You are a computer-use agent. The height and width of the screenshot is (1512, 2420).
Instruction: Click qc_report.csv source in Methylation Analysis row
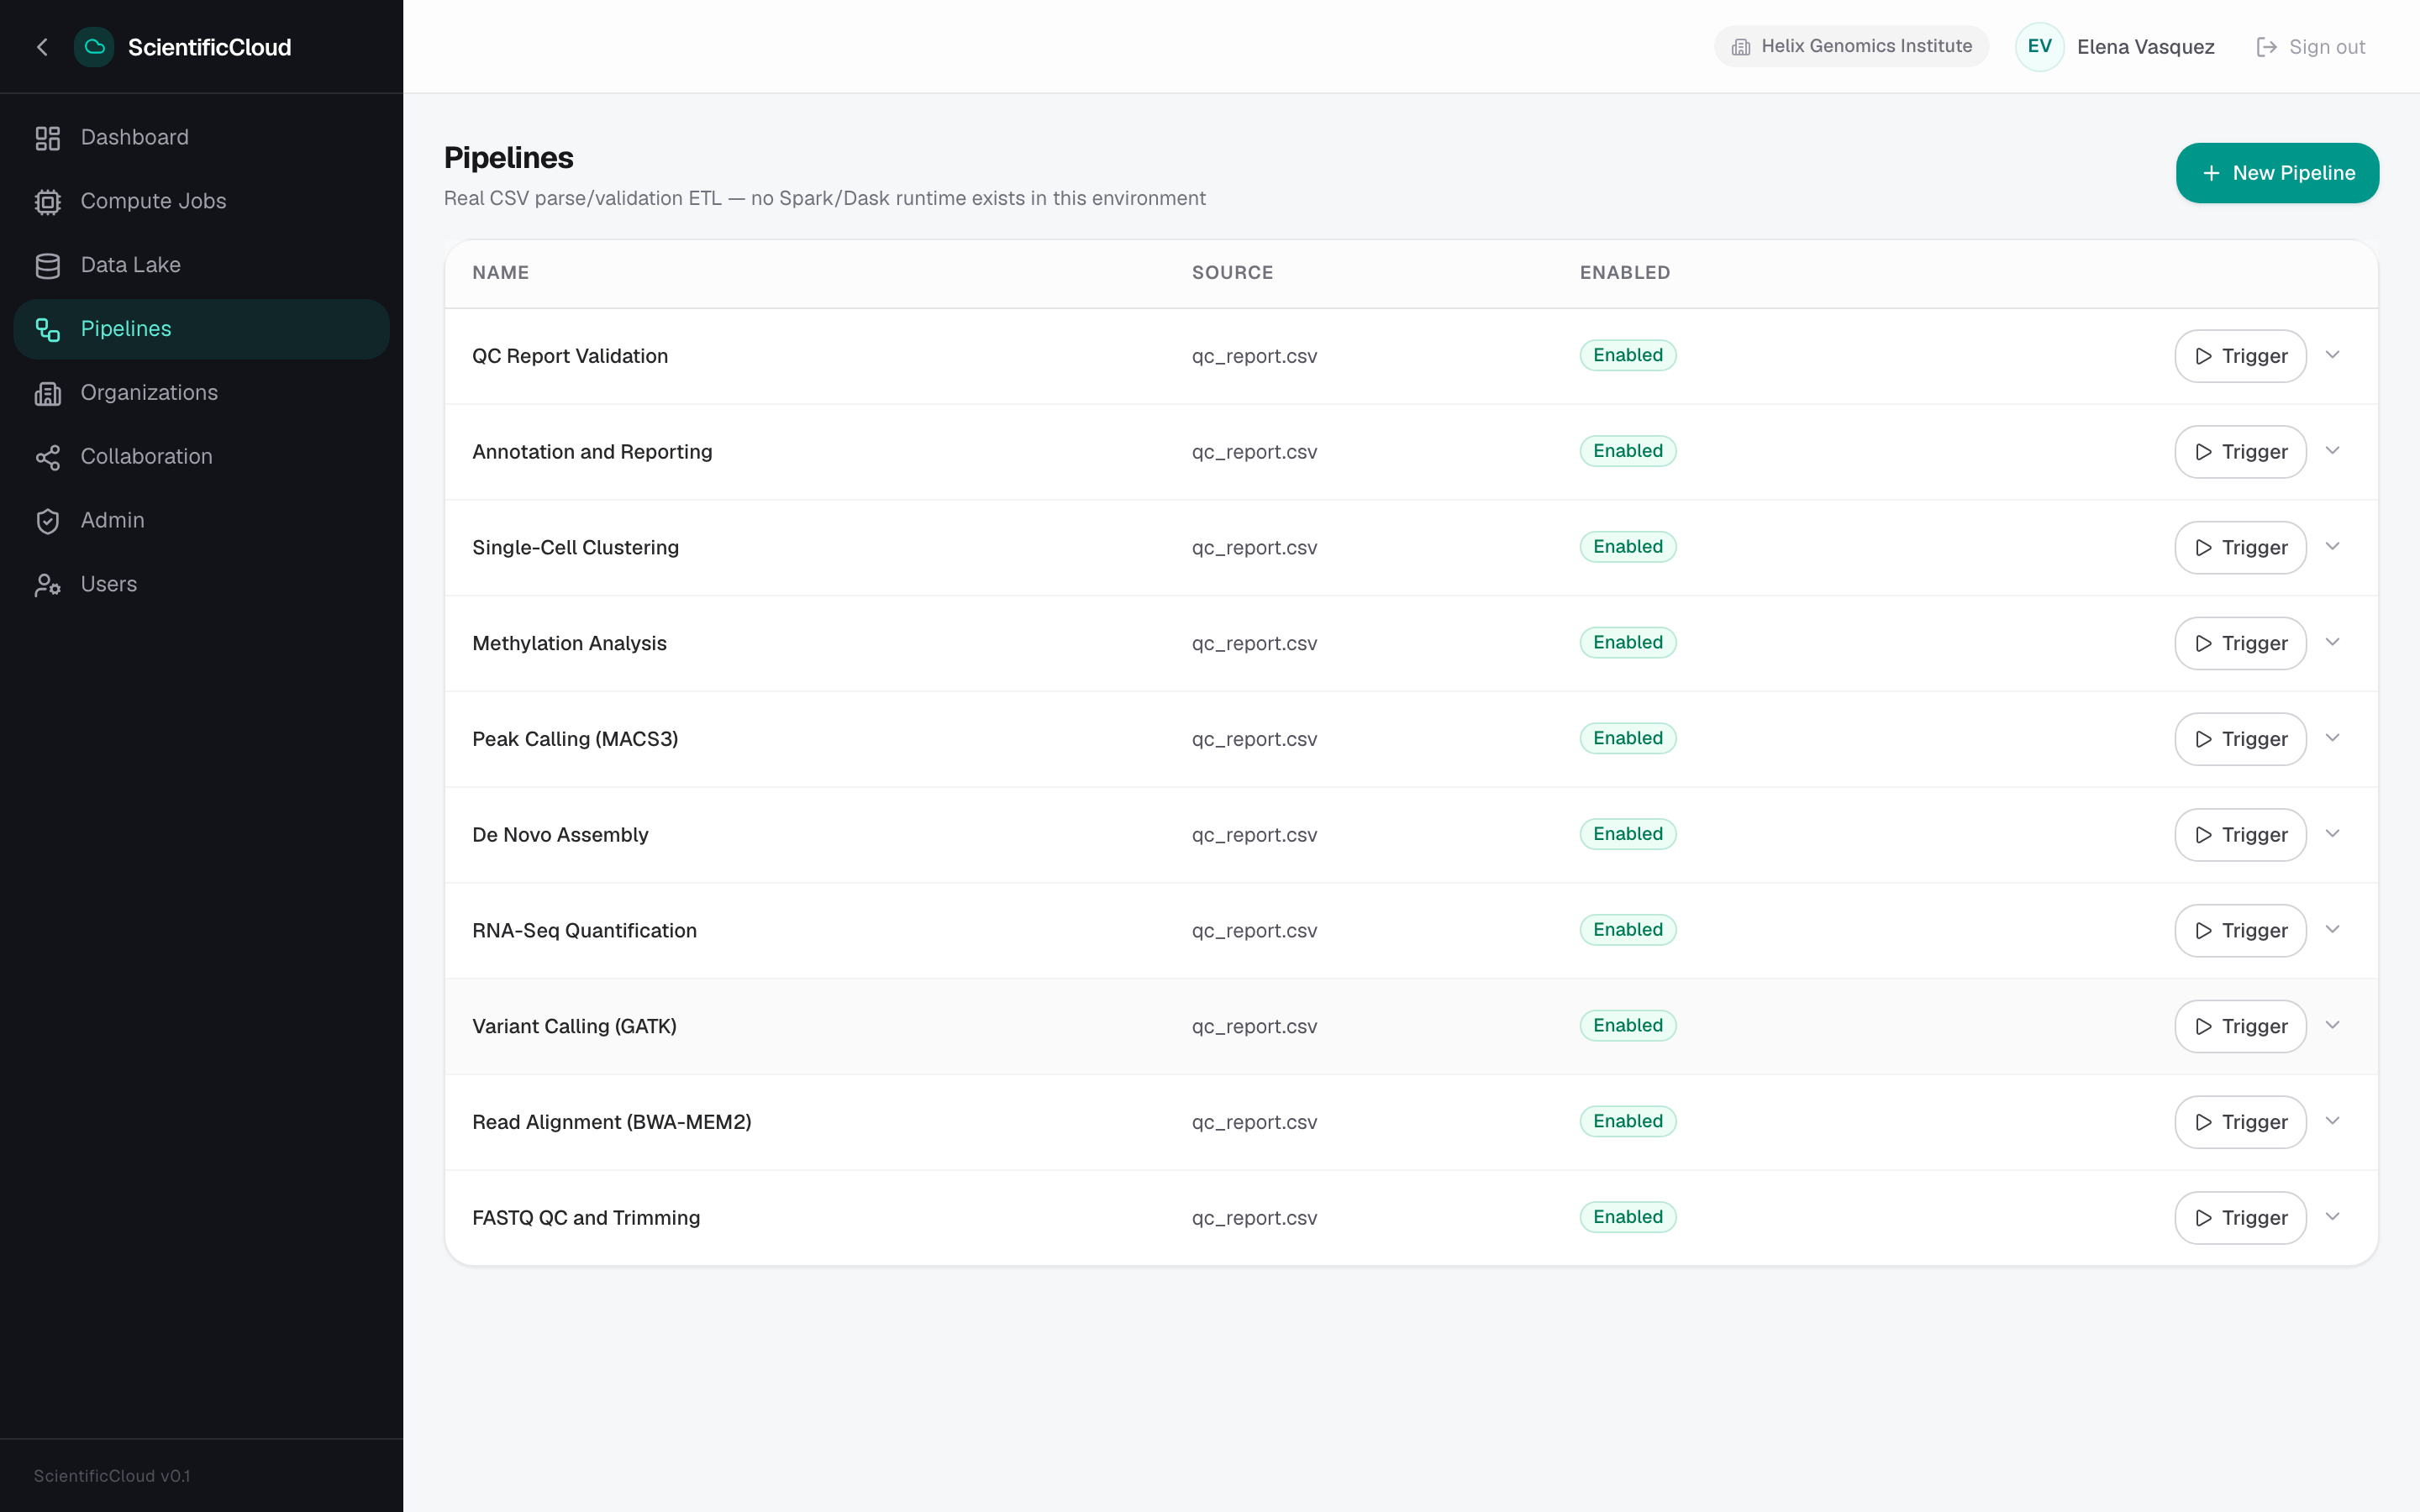1254,643
